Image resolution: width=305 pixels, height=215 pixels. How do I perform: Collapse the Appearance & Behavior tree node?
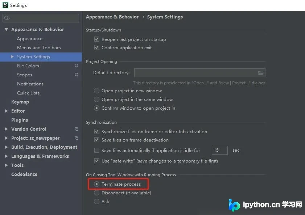tap(7, 30)
